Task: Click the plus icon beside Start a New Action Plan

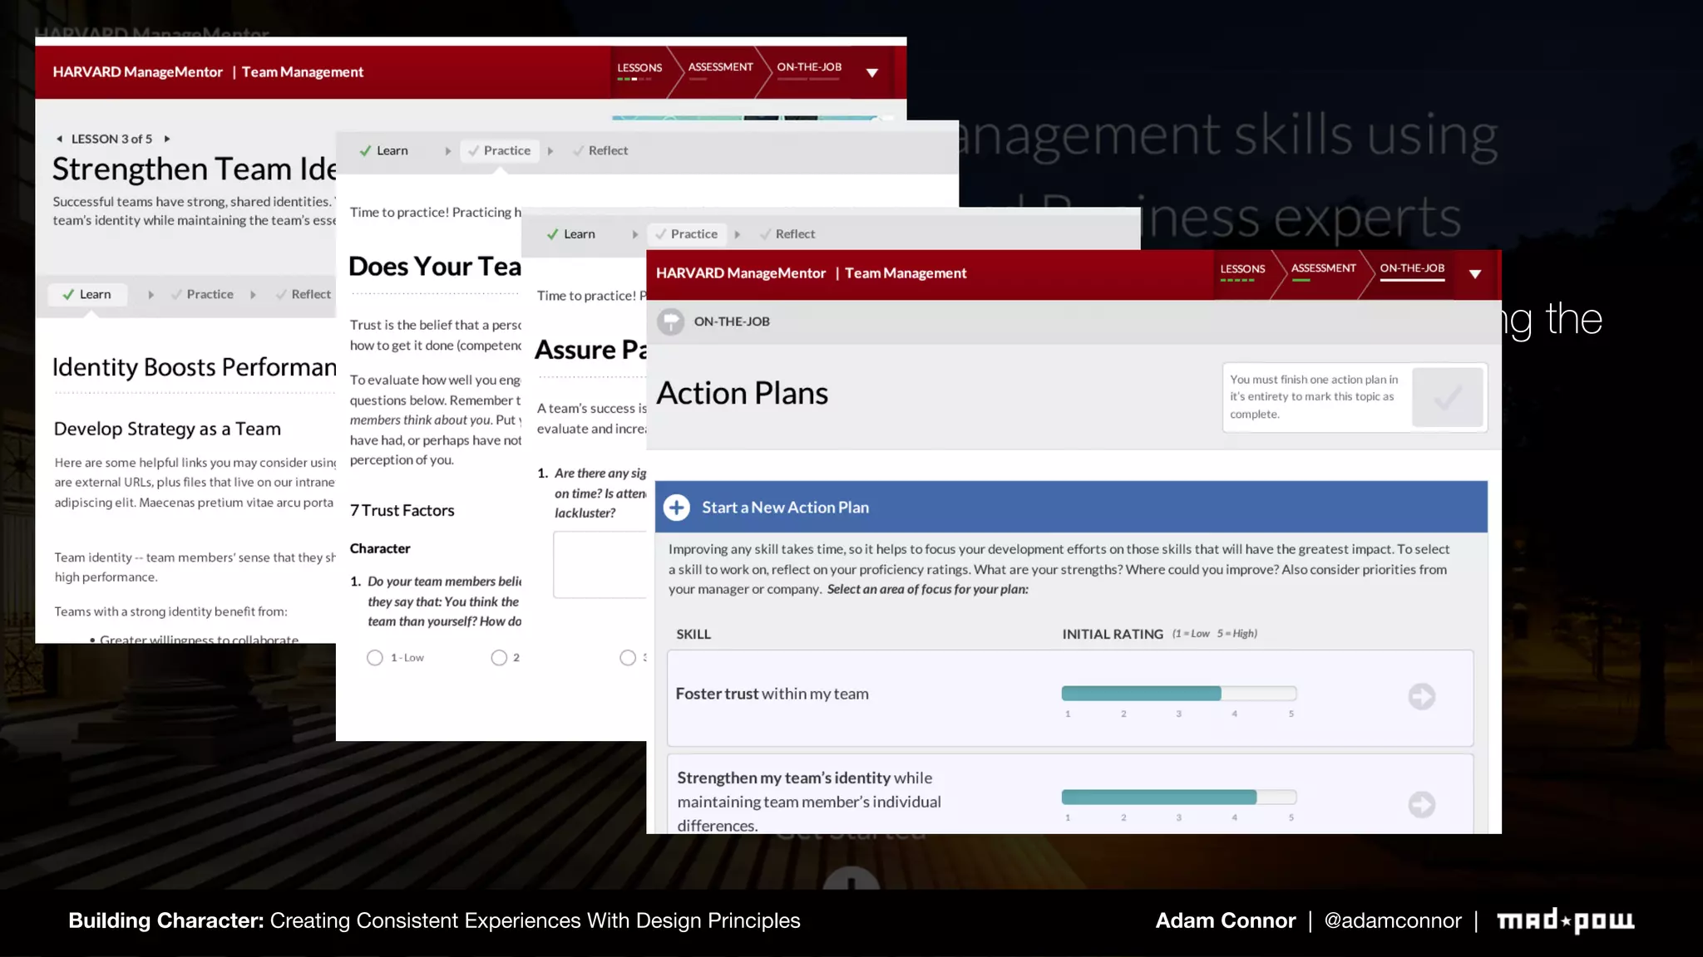Action: [677, 508]
